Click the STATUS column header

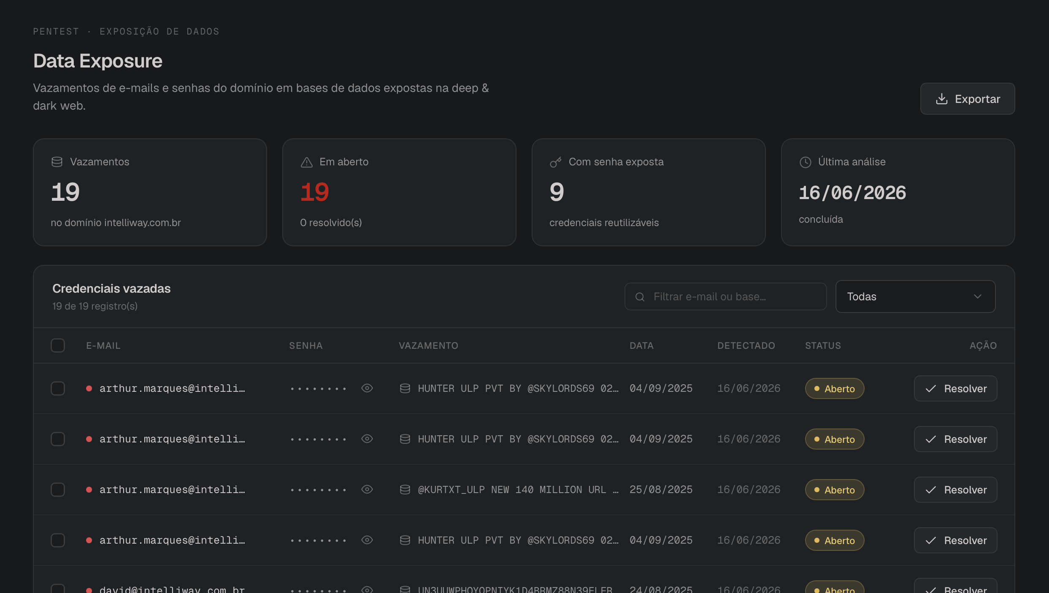point(823,345)
